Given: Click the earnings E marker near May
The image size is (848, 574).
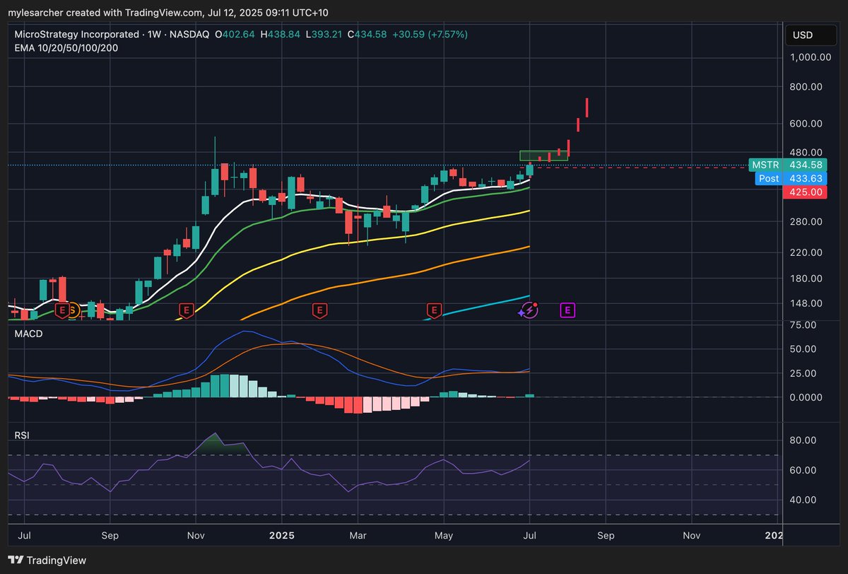Looking at the screenshot, I should 434,310.
